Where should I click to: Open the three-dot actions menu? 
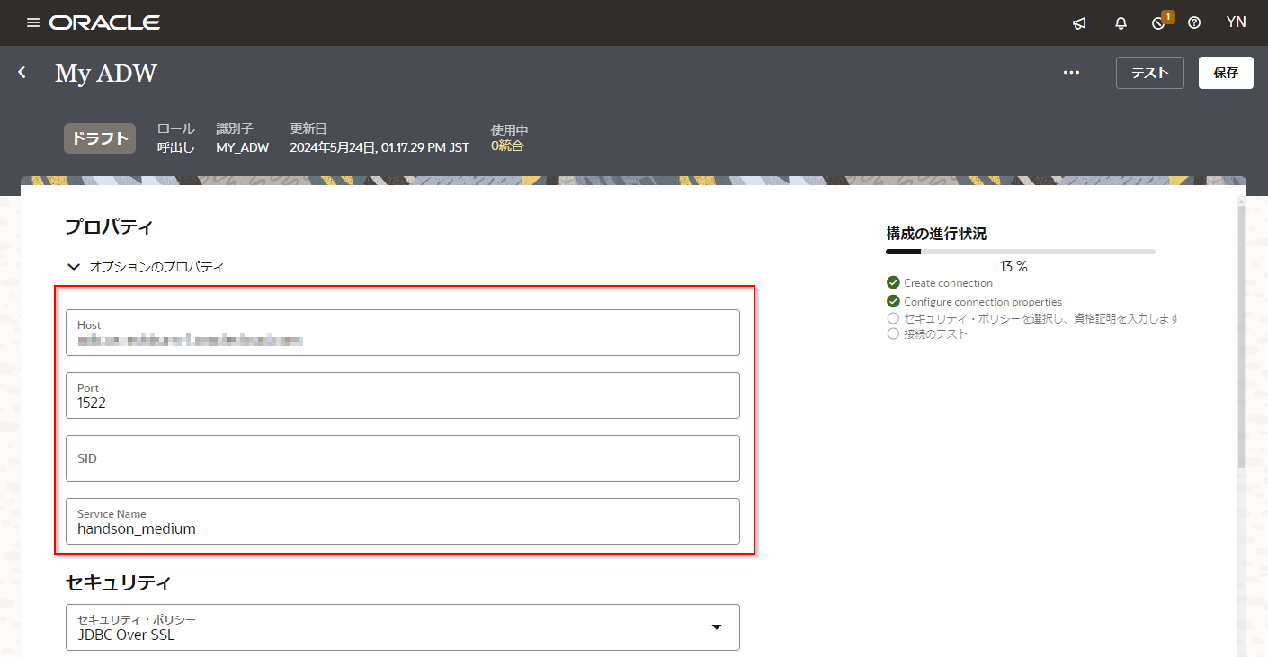coord(1071,73)
